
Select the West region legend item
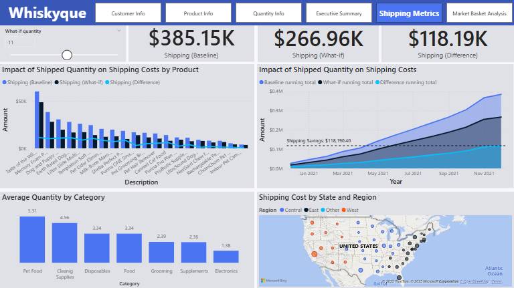(x=350, y=210)
